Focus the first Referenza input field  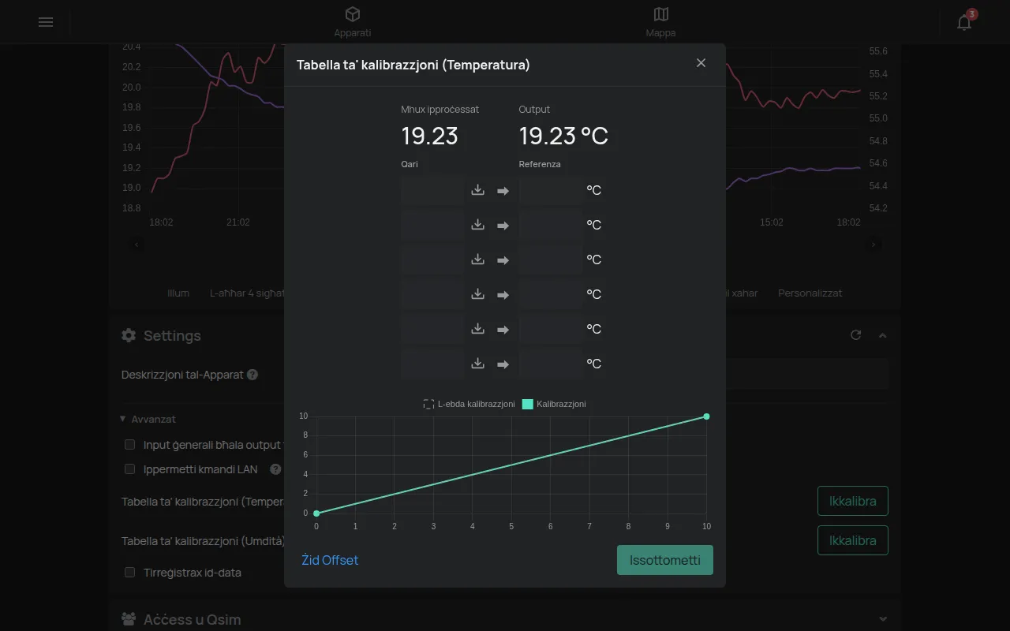click(551, 190)
